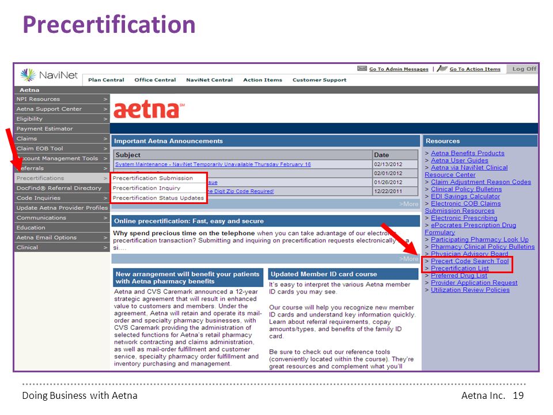Click More under Important Aetna Announcements
Screen dimensions: 553x415
409,204
